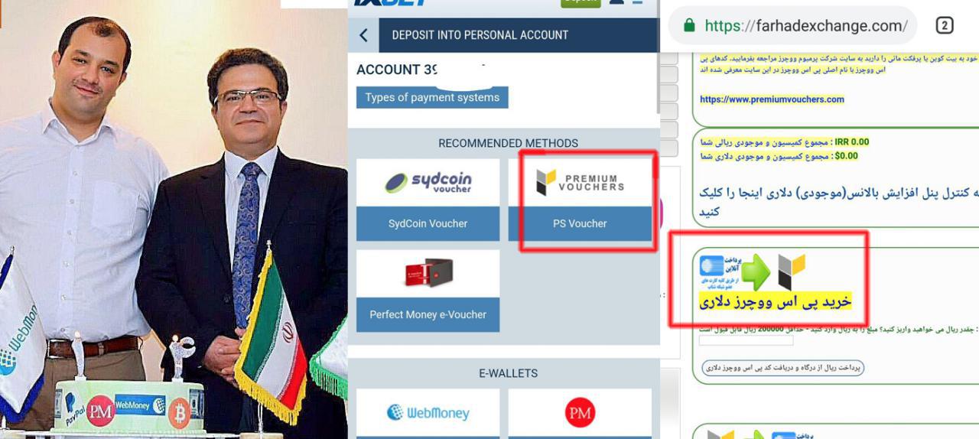
Task: Go back using the deposit header chevron
Action: pos(363,35)
